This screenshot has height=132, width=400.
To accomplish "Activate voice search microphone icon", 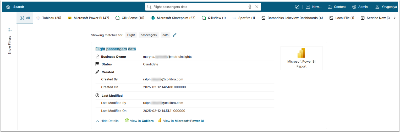I will point(250,7).
